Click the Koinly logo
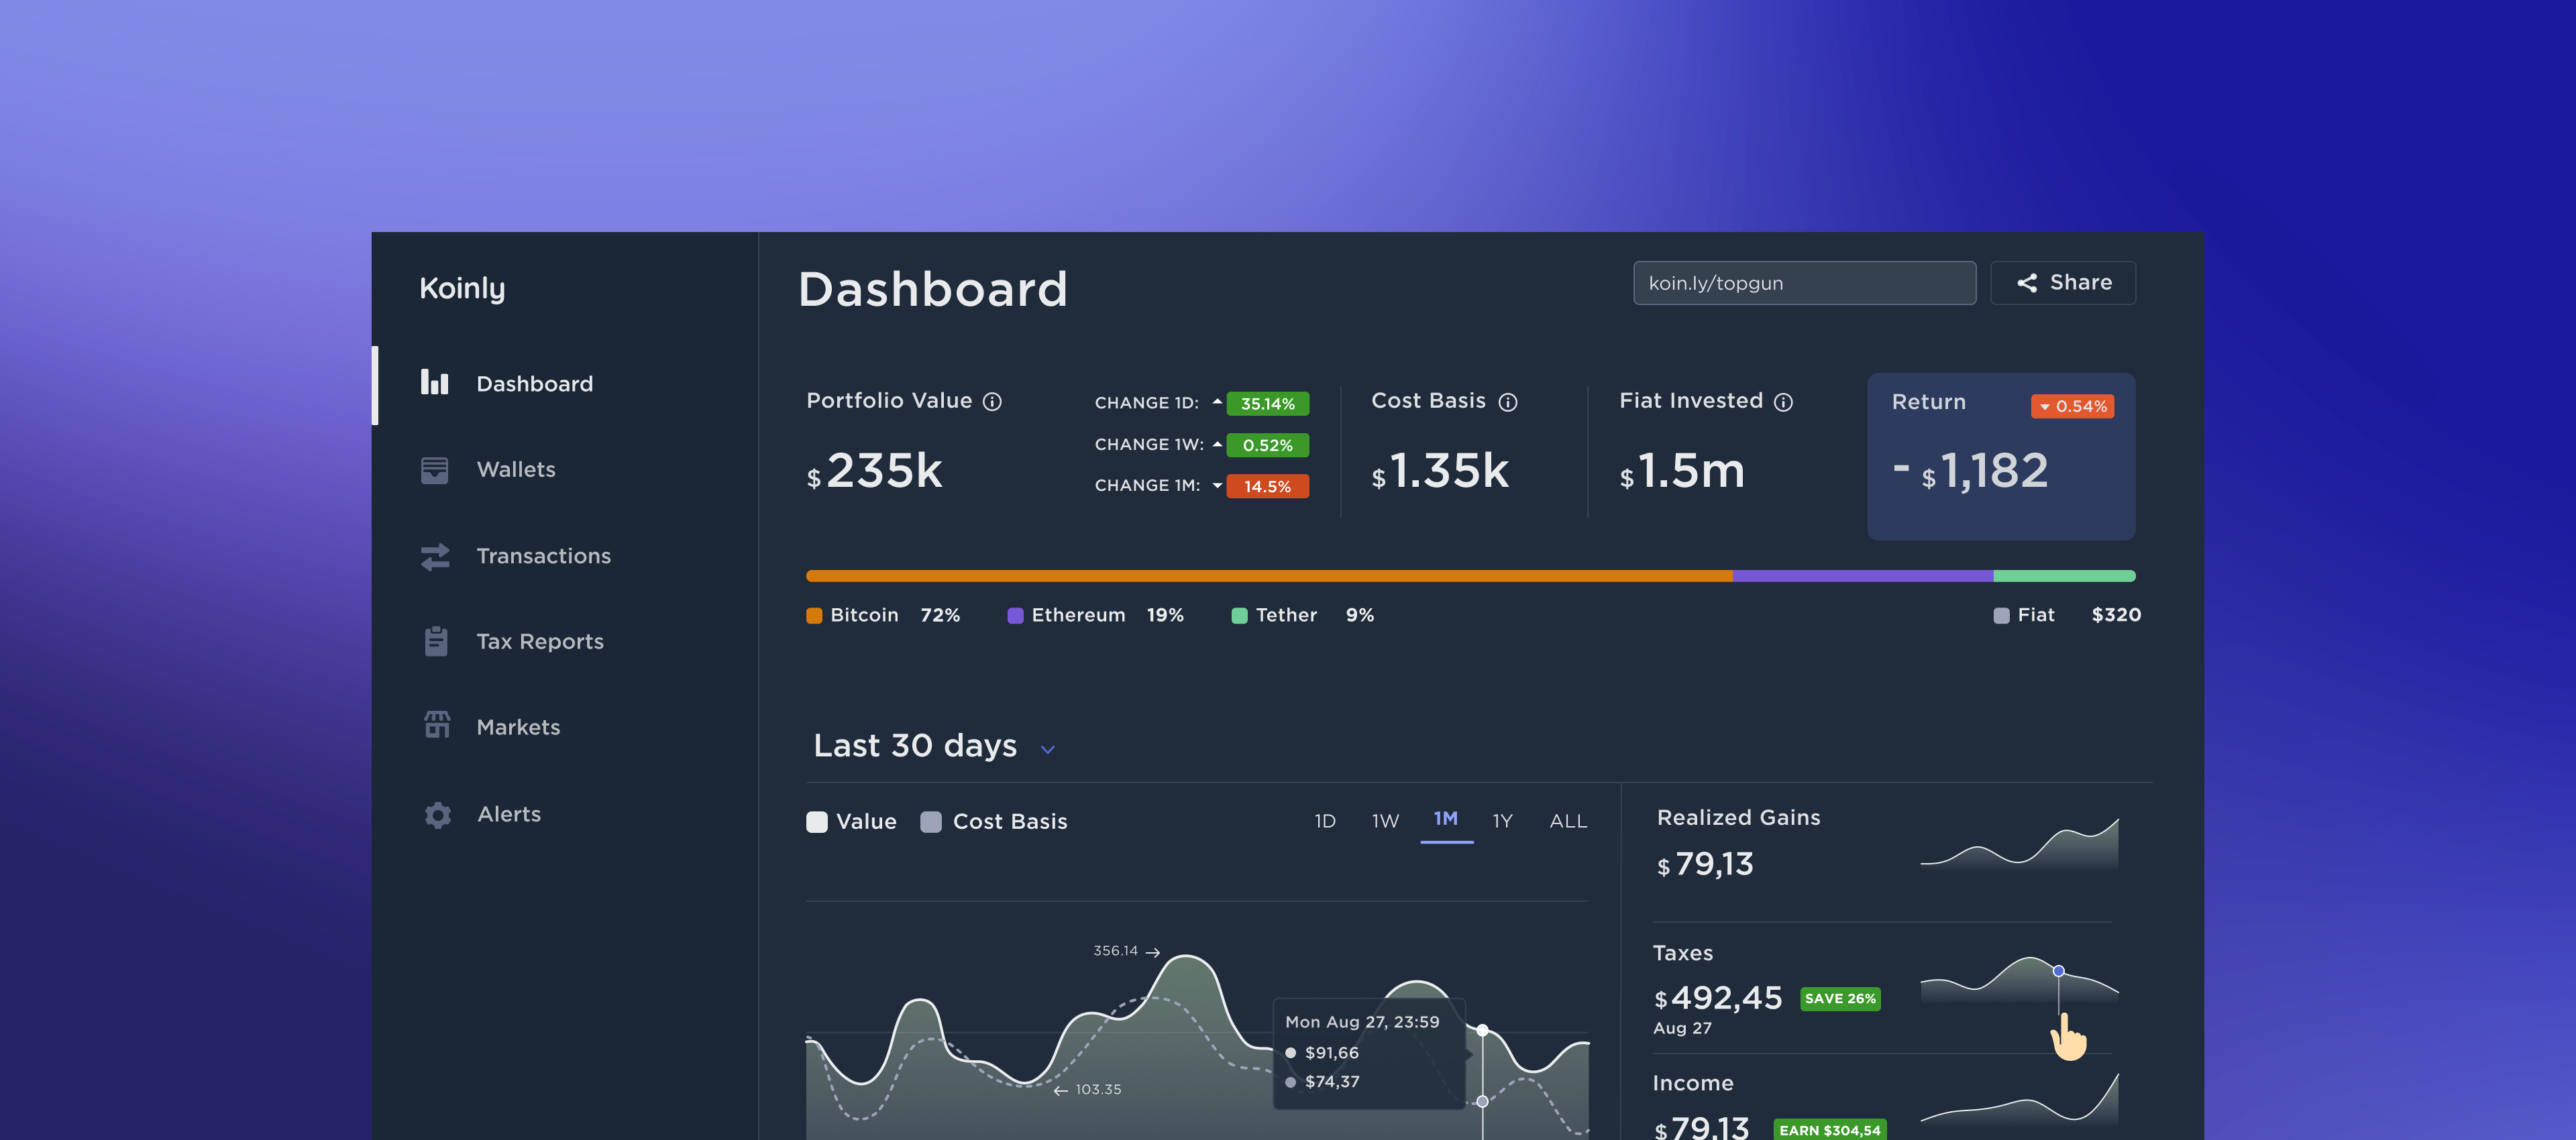Viewport: 2576px width, 1140px height. 462,288
